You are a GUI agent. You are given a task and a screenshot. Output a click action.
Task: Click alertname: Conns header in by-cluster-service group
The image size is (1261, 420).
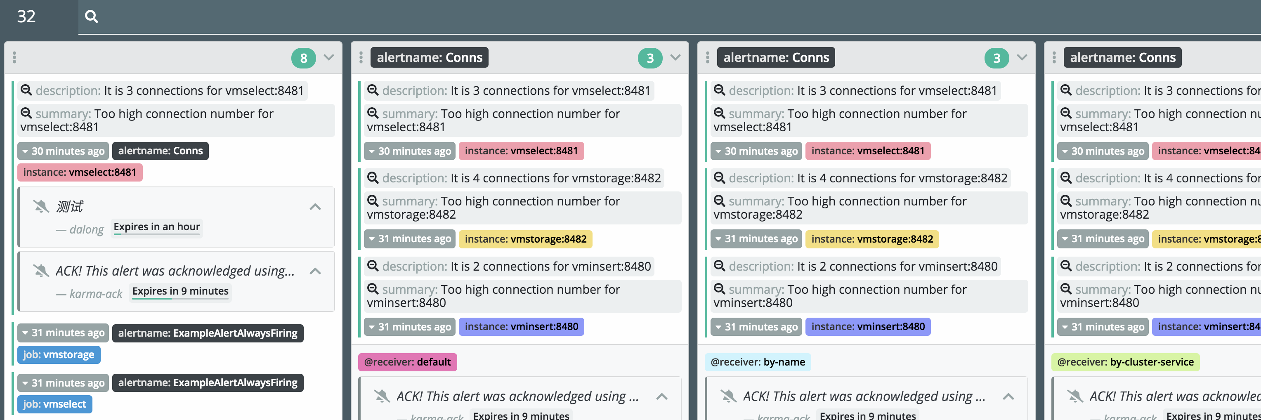pos(1122,58)
